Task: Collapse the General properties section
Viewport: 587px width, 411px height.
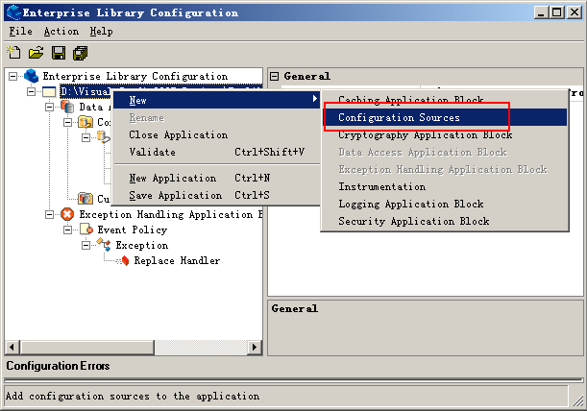Action: click(274, 76)
